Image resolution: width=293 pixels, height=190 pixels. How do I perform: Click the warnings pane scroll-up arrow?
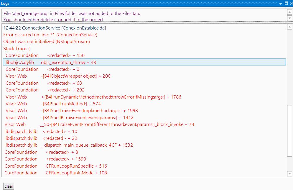click(289, 12)
